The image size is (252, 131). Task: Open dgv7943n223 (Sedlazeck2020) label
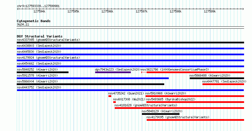(118, 69)
